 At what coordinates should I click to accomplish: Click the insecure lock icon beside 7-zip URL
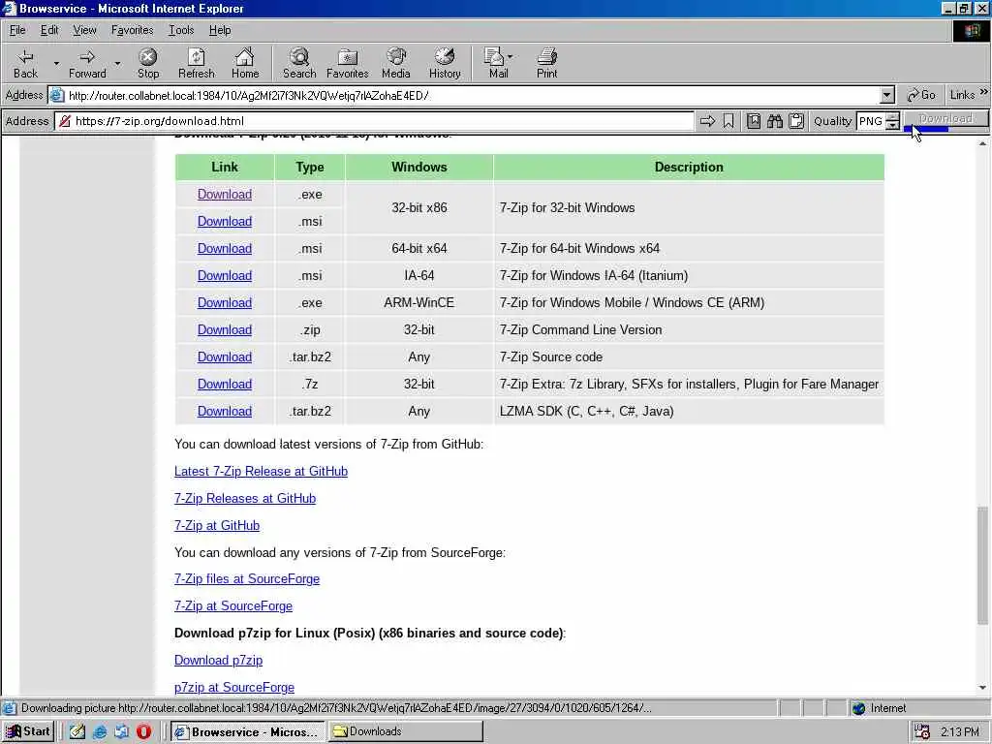tap(65, 121)
